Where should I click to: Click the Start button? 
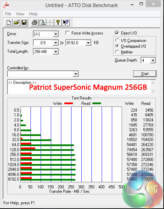point(145,74)
